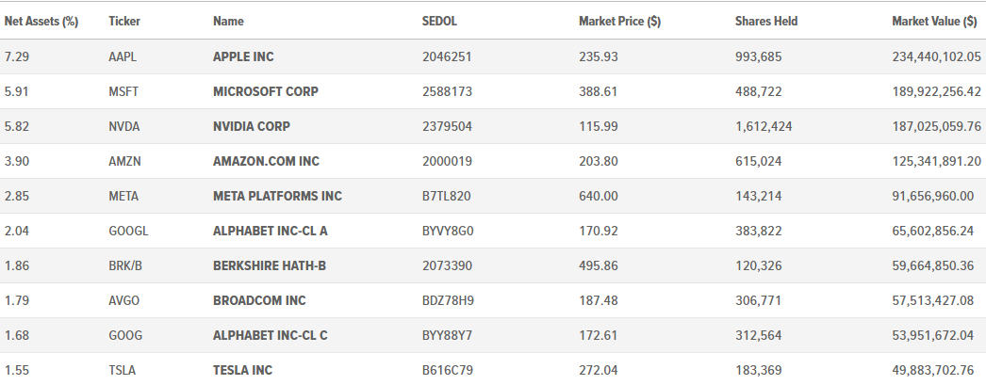Click the BERKSHIRE HATH-B name
Image resolution: width=986 pixels, height=385 pixels.
coord(270,265)
